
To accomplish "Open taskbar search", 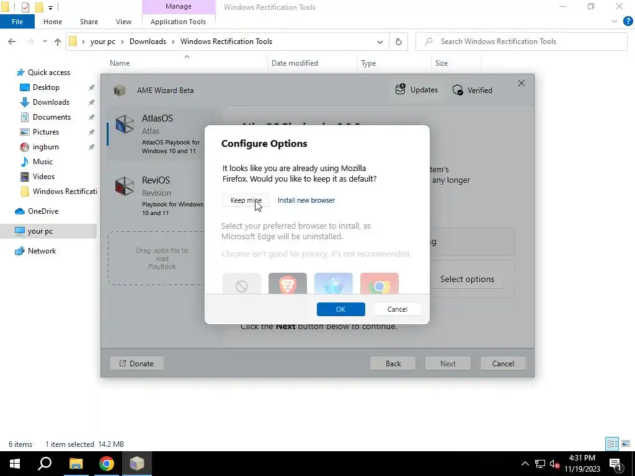I will pyautogui.click(x=45, y=464).
